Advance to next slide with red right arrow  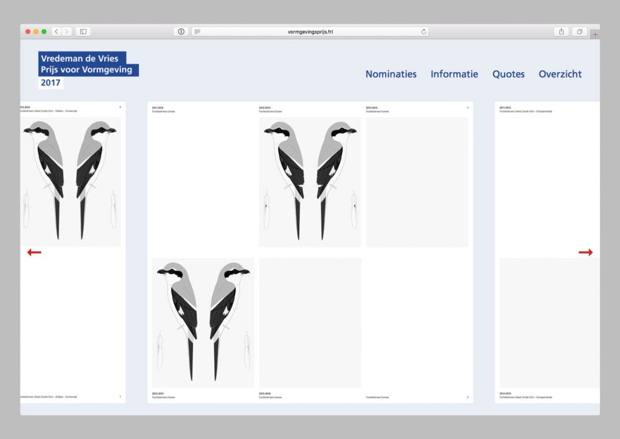click(585, 252)
